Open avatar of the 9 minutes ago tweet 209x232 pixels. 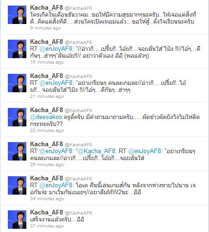pyautogui.click(x=17, y=15)
